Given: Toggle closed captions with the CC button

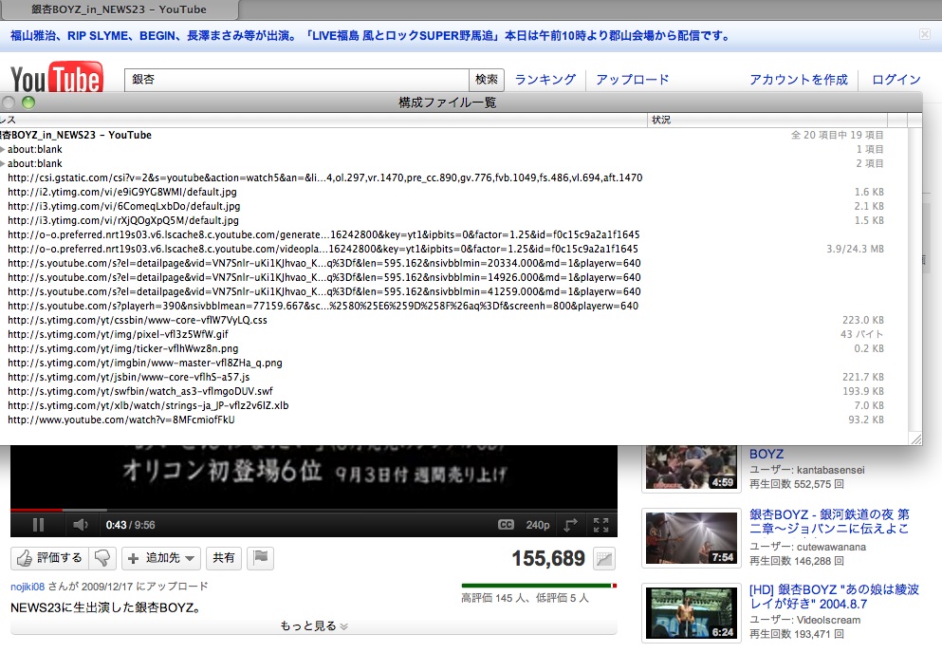Looking at the screenshot, I should pos(506,525).
